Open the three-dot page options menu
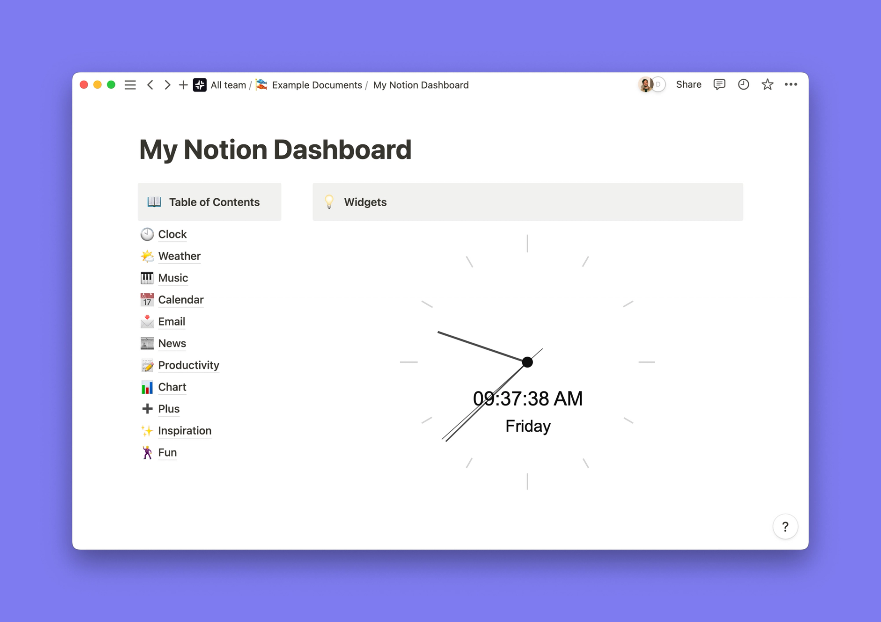 [791, 84]
